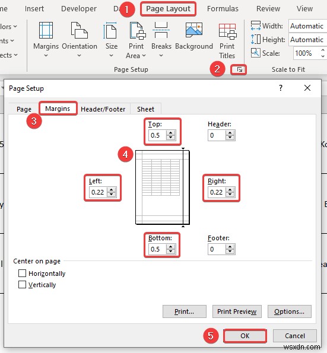Viewport: 327px width, 353px height.
Task: Click the margins page preview thumbnail
Action: tap(163, 187)
